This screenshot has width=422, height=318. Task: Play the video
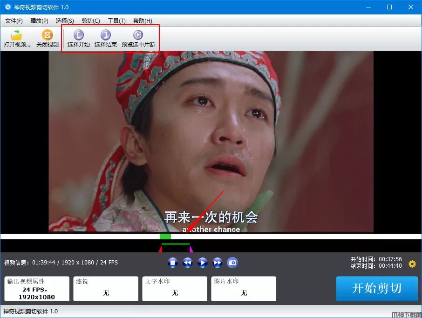point(203,263)
